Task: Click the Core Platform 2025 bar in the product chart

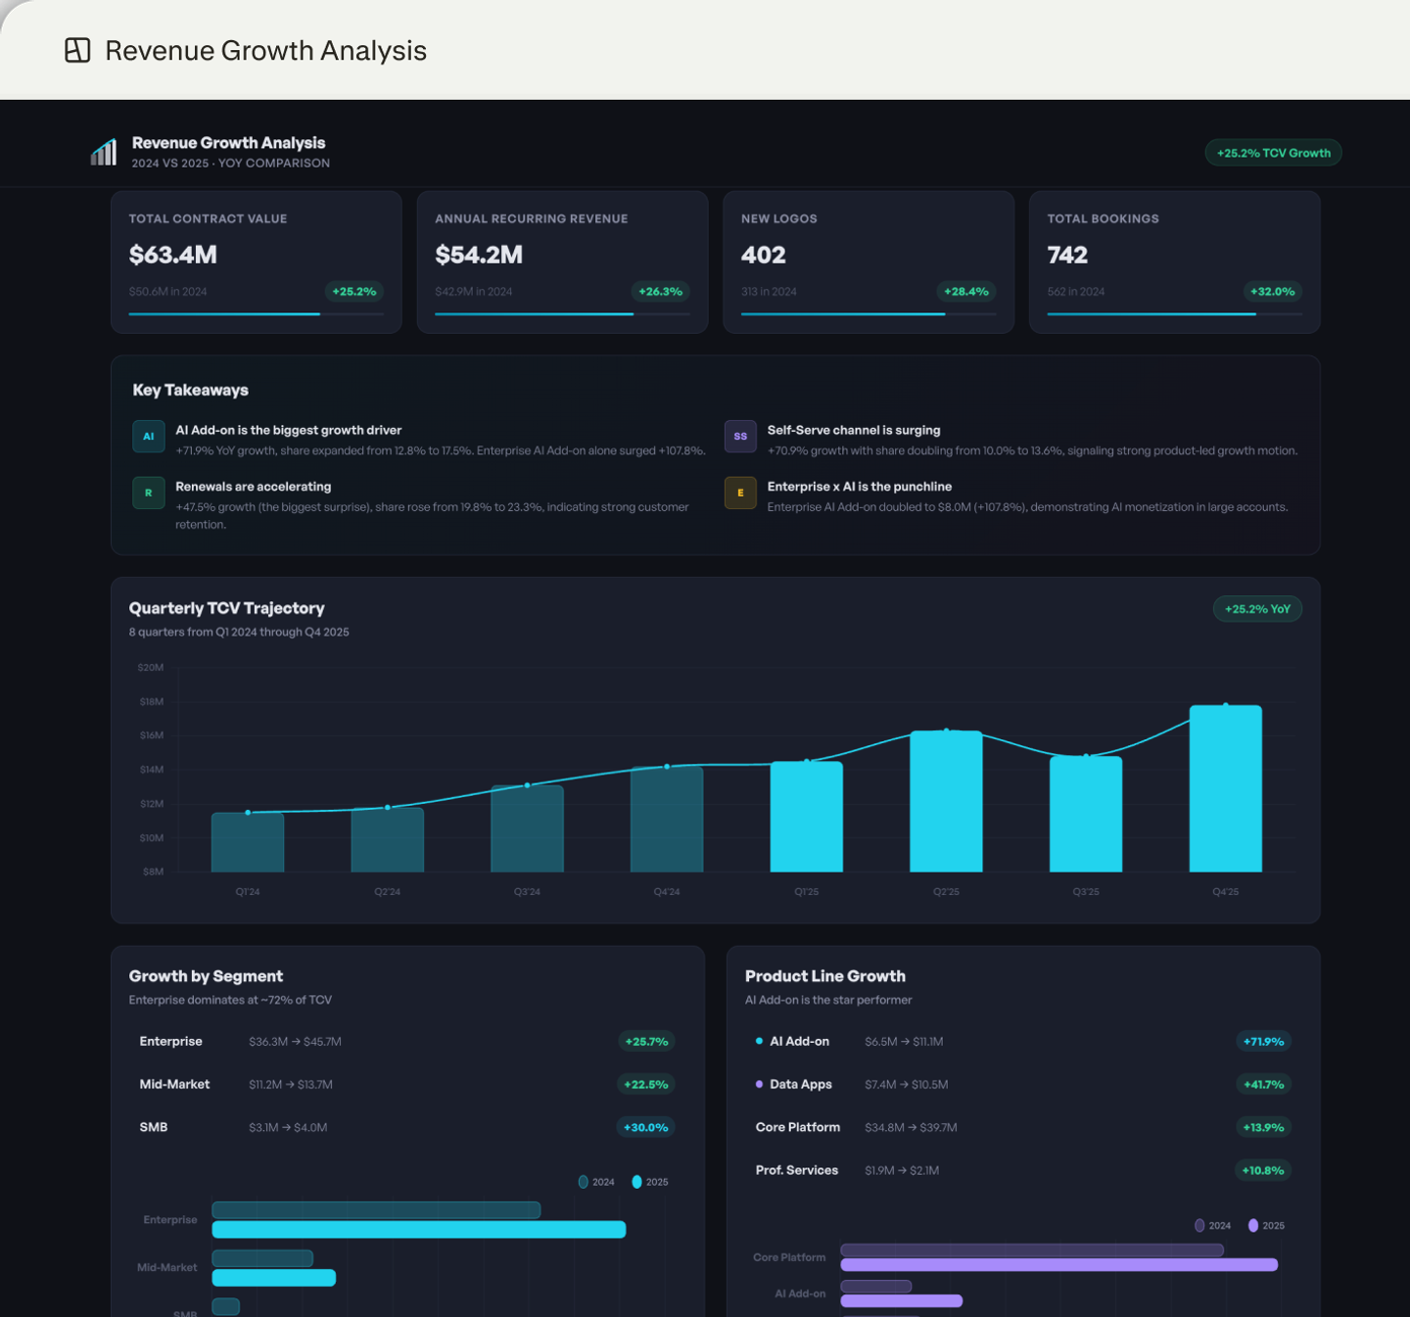Action: (1059, 1265)
